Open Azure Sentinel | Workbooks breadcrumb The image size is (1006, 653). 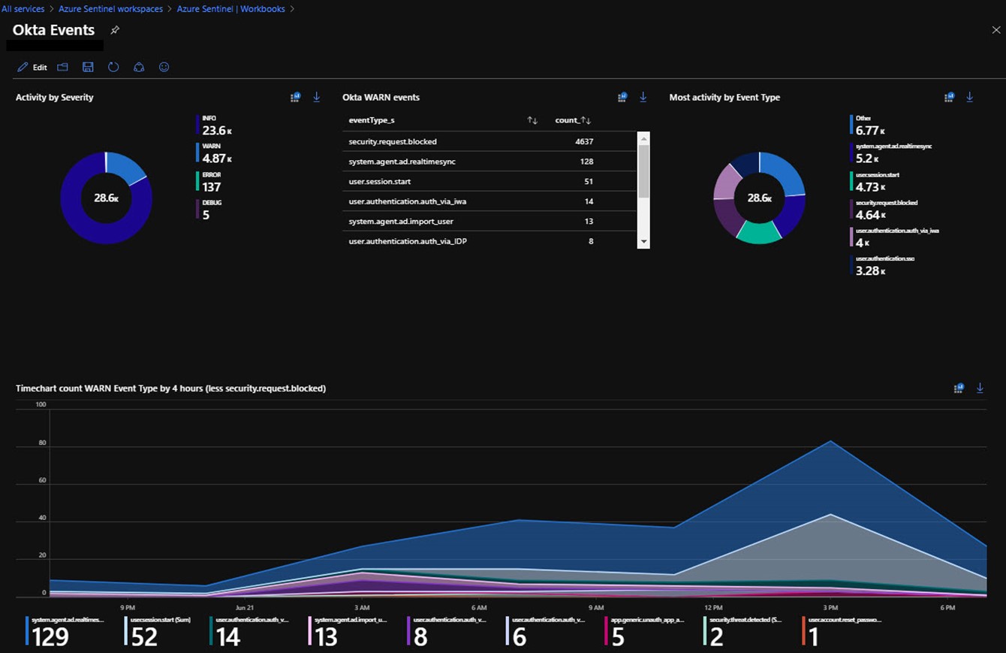(230, 9)
